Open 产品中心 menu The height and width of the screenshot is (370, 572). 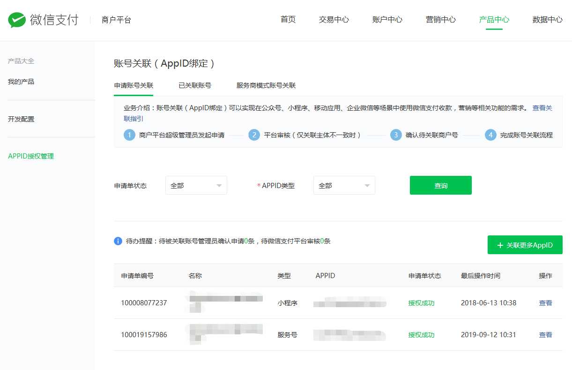coord(494,20)
